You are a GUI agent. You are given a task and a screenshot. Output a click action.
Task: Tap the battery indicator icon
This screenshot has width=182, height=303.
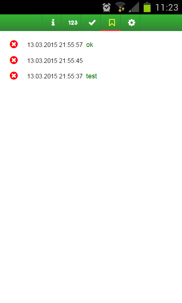tap(147, 7)
